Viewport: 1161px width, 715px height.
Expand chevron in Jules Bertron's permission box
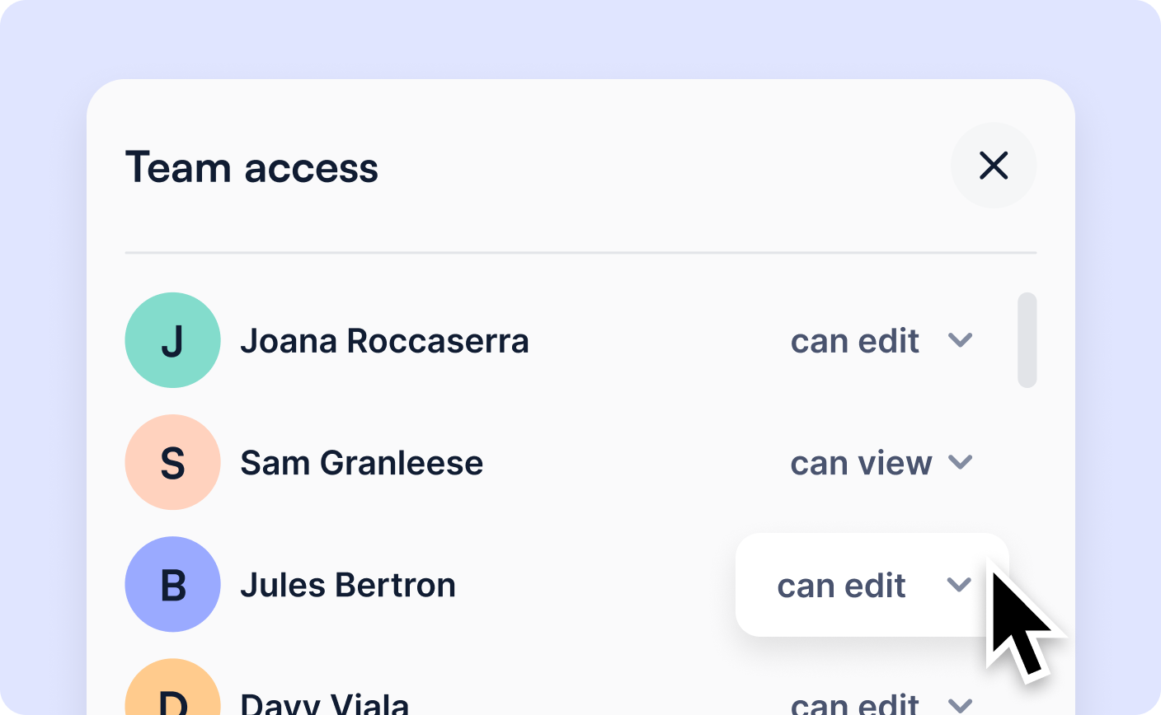coord(958,585)
